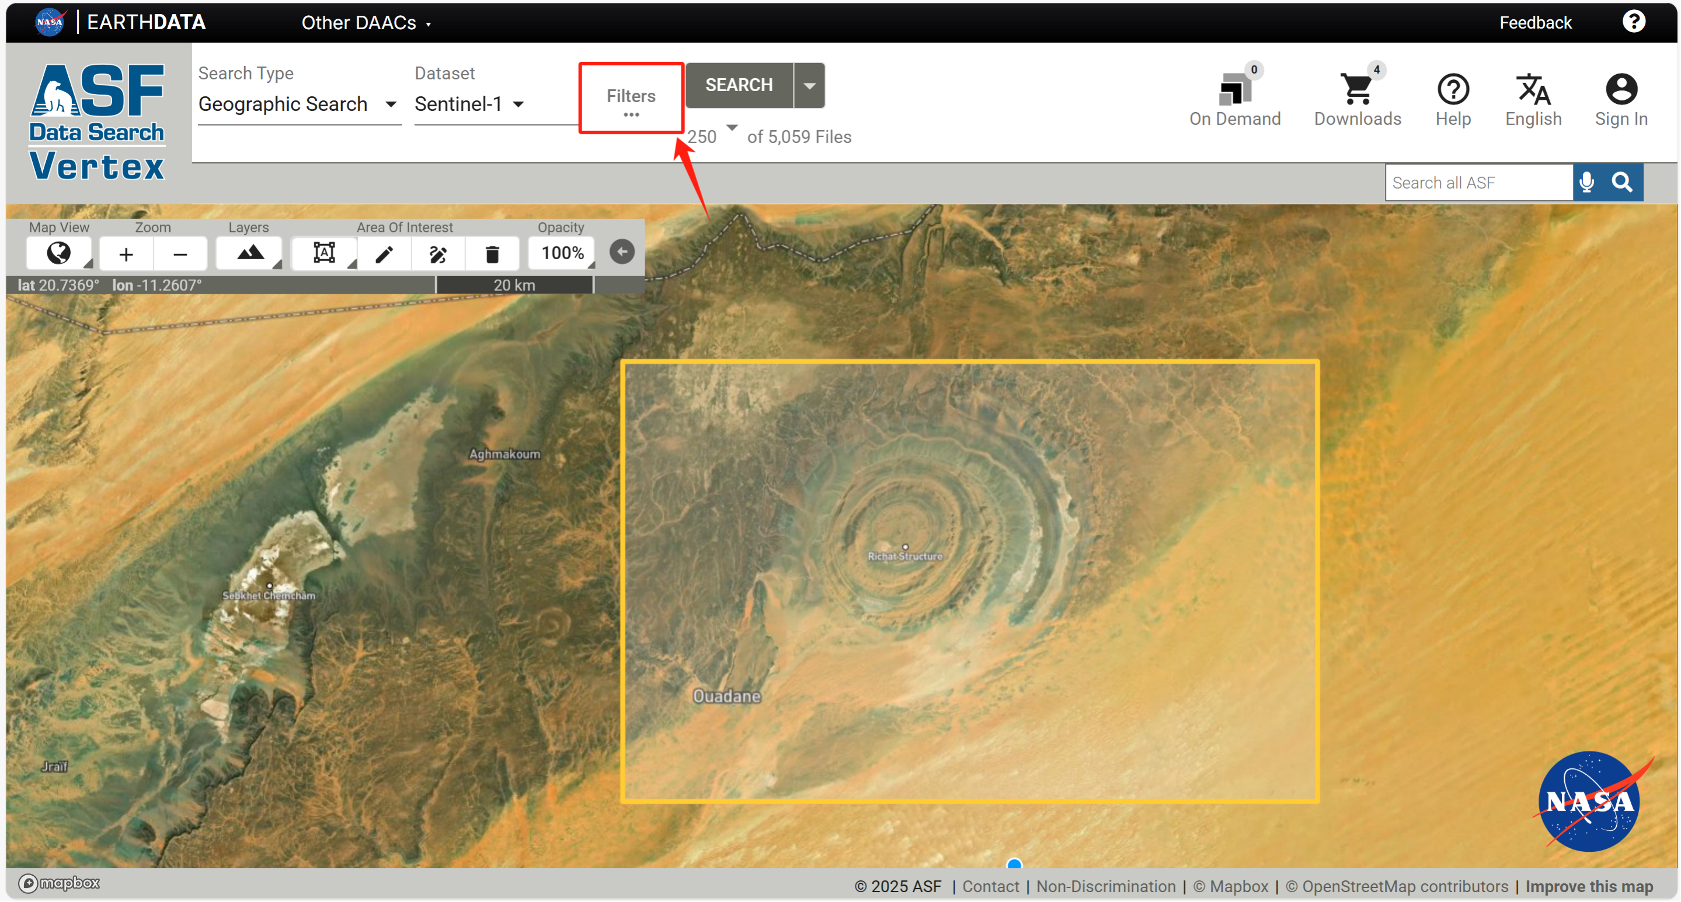Open the Help menu icon

click(x=1453, y=100)
